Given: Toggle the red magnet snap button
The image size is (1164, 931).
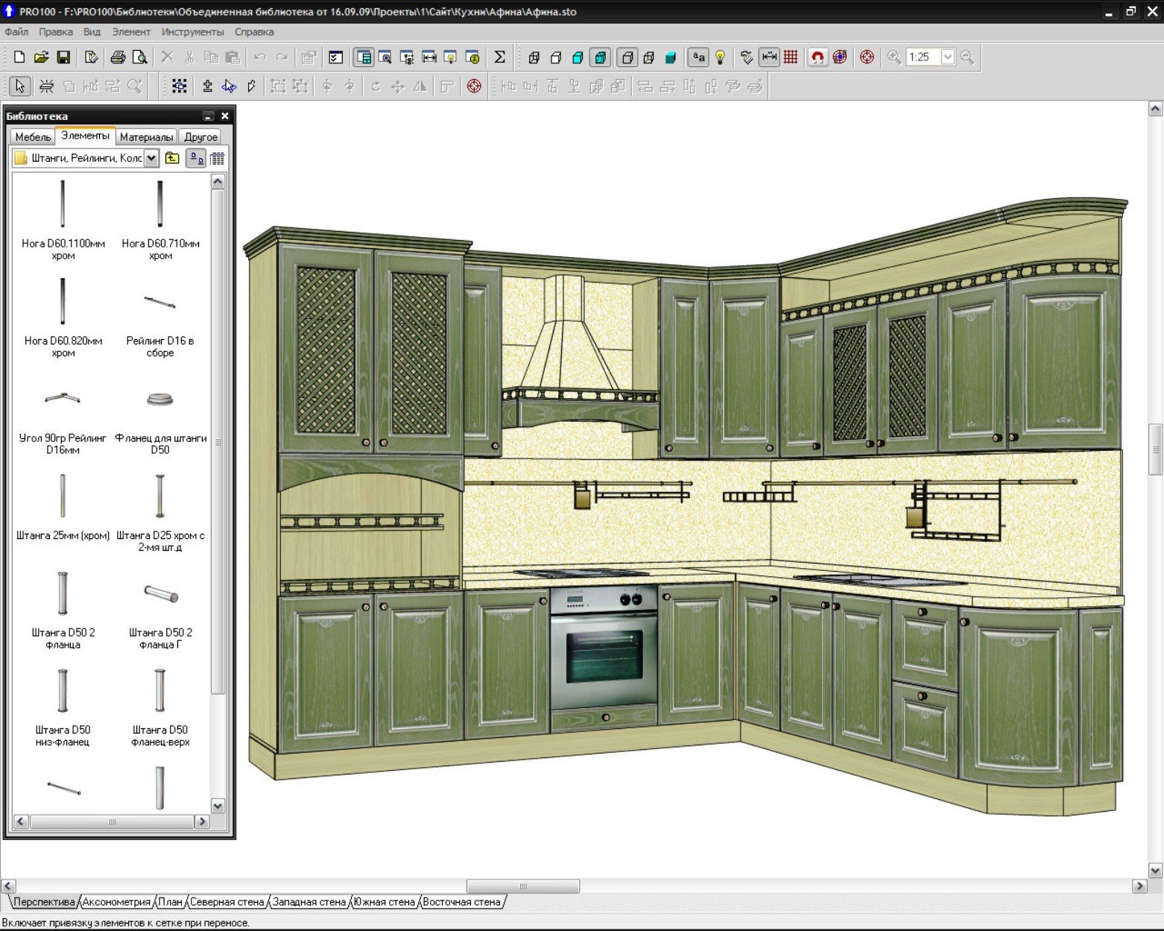Looking at the screenshot, I should tap(817, 57).
